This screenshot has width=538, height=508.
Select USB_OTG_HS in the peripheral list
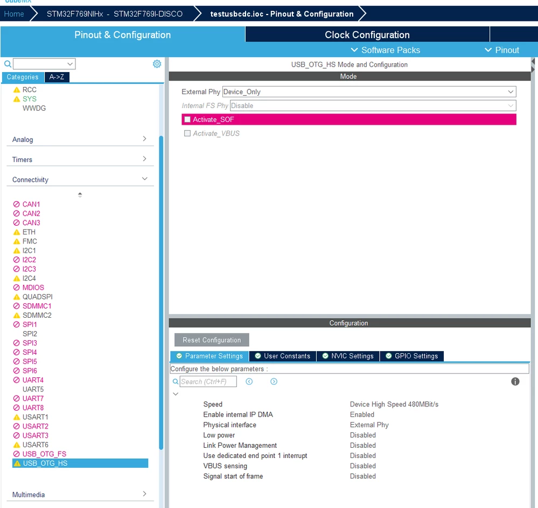[x=80, y=463]
